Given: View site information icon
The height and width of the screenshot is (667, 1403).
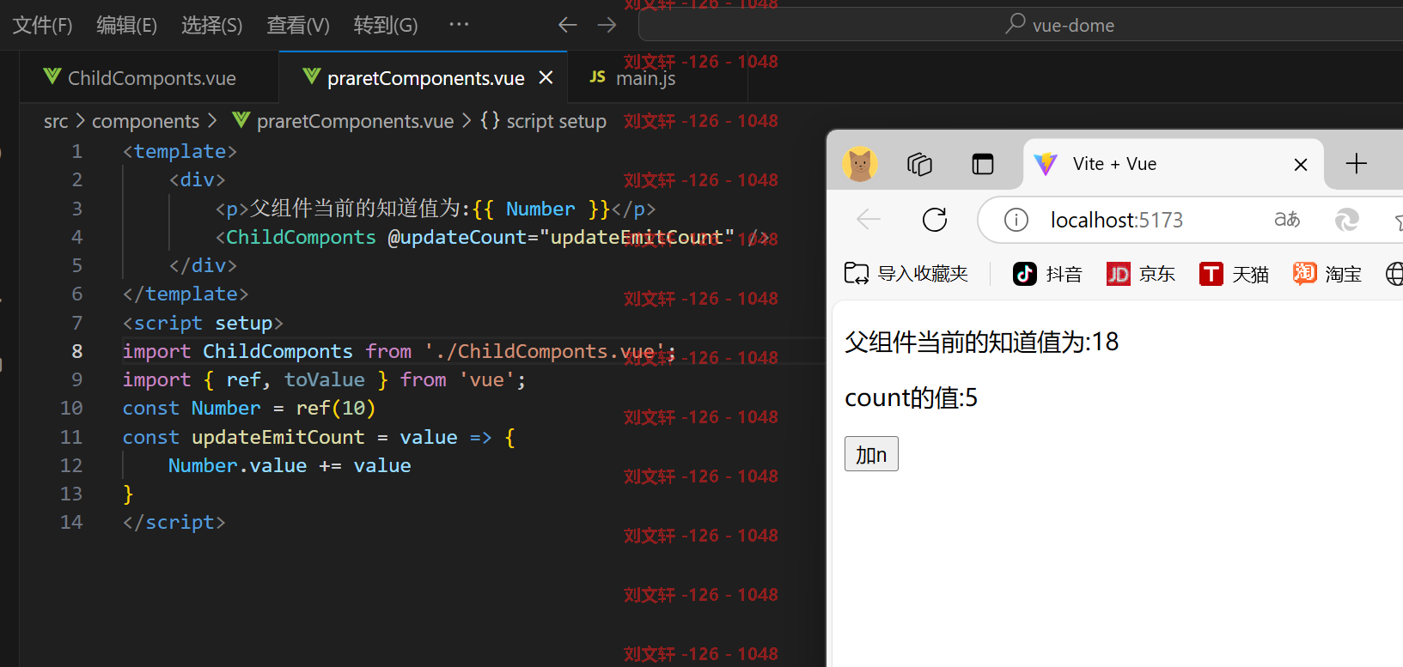Looking at the screenshot, I should [1016, 221].
